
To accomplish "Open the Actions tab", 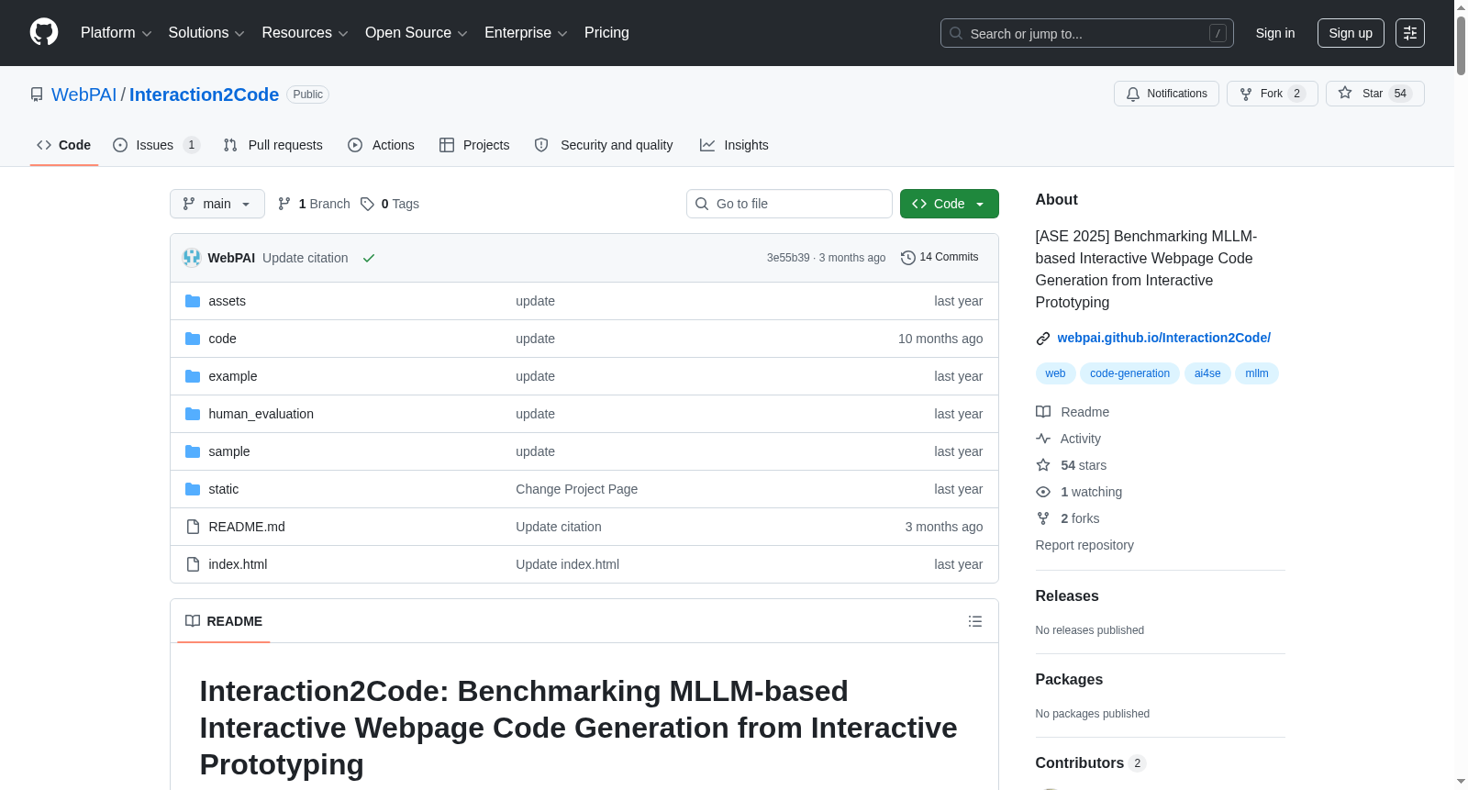I will [381, 145].
